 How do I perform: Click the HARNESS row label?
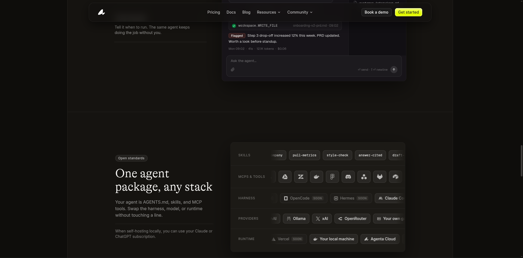[247, 198]
